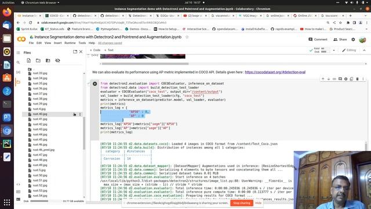Viewport: 371px width, 209px height.
Task: Click the RAM usage indicator bar
Action: [x=325, y=48]
